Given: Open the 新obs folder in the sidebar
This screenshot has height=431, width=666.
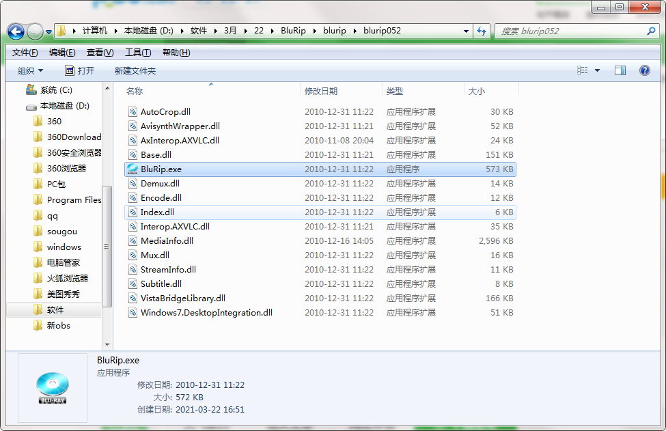Looking at the screenshot, I should pos(52,326).
